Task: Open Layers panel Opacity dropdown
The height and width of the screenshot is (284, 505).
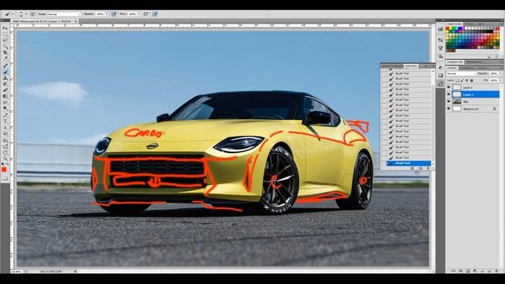Action: point(500,73)
